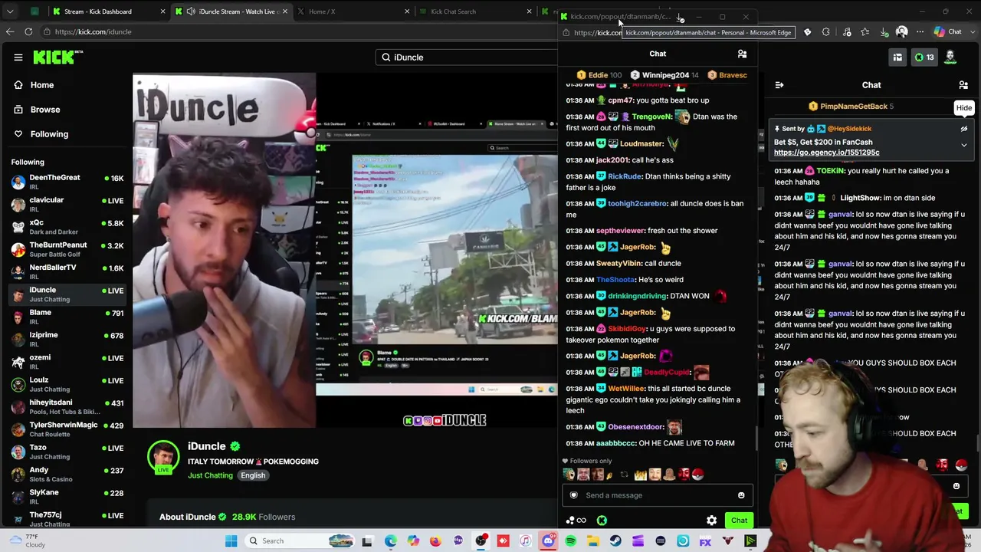This screenshot has width=981, height=552.
Task: Open the Copilot Chat button in Edge
Action: [948, 32]
